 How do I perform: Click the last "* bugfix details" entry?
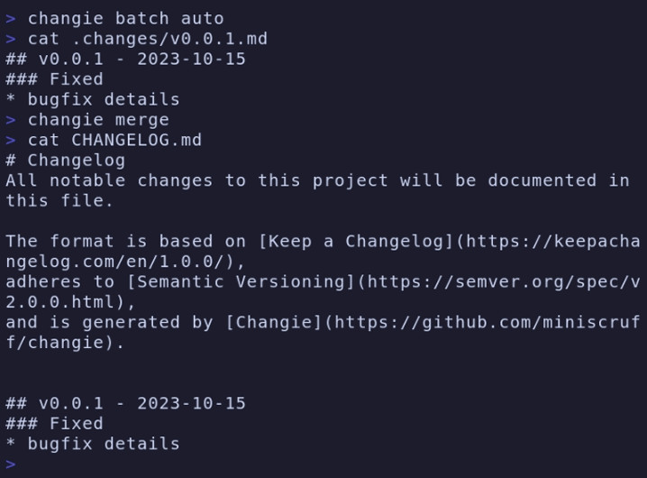point(93,444)
